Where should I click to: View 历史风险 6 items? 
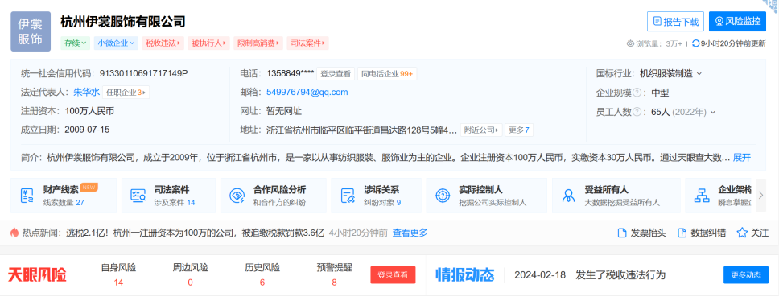(262, 274)
